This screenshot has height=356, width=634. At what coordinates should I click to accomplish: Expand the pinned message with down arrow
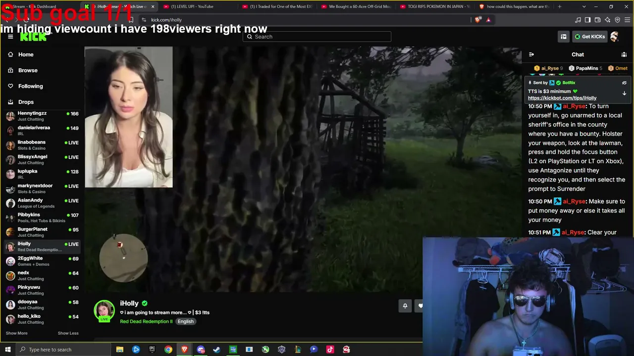point(624,93)
